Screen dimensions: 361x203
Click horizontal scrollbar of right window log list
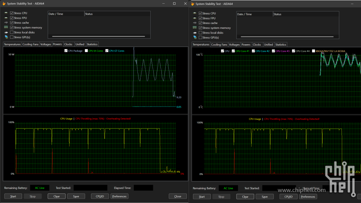pyautogui.click(x=287, y=36)
